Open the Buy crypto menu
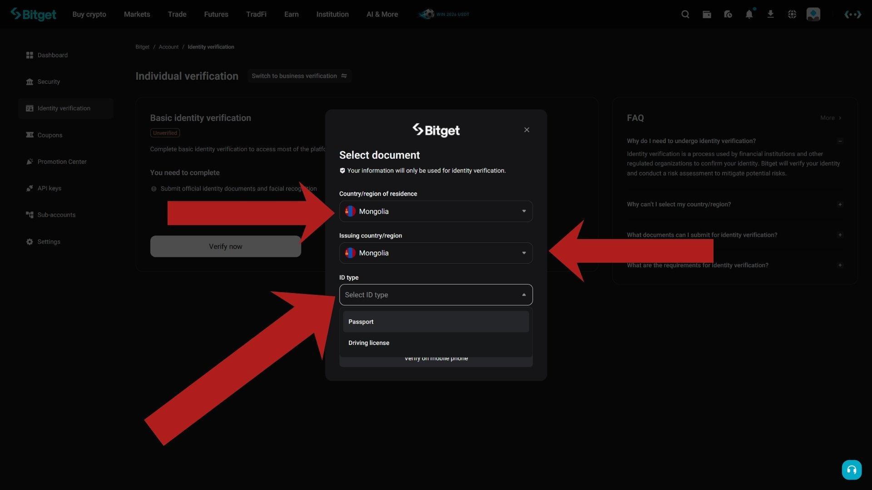 point(89,15)
